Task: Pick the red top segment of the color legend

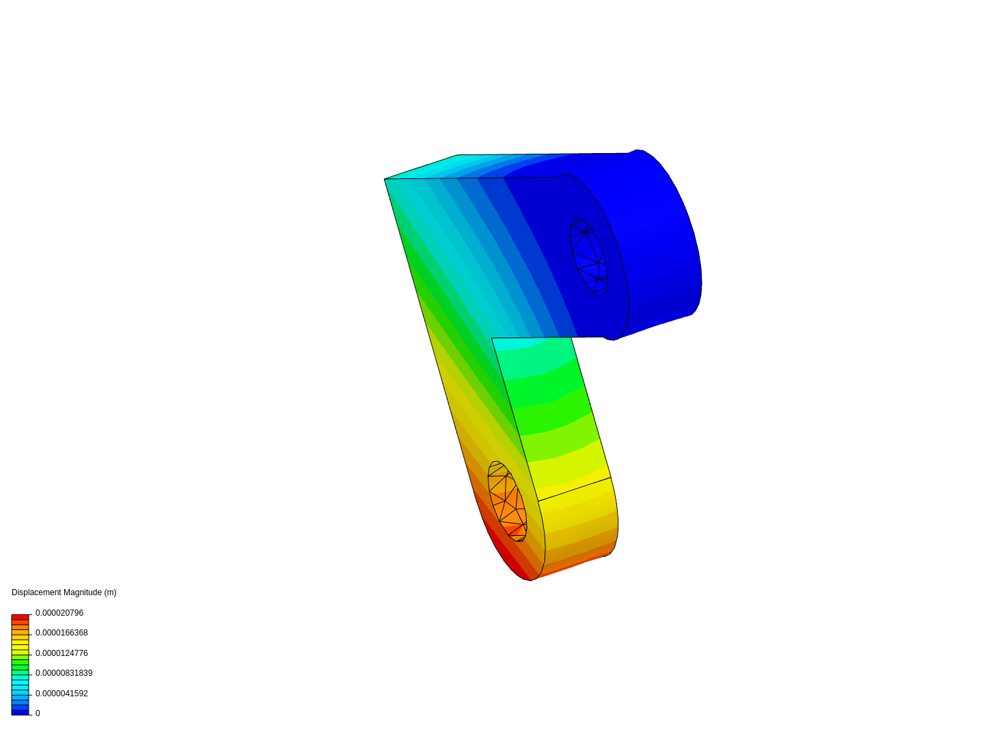Action: click(x=20, y=617)
